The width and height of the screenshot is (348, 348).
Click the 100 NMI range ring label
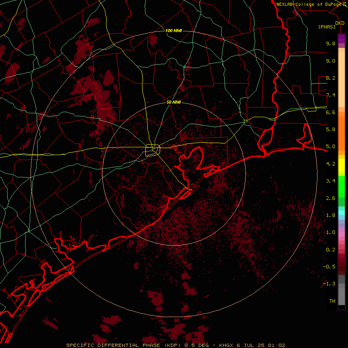click(x=174, y=31)
